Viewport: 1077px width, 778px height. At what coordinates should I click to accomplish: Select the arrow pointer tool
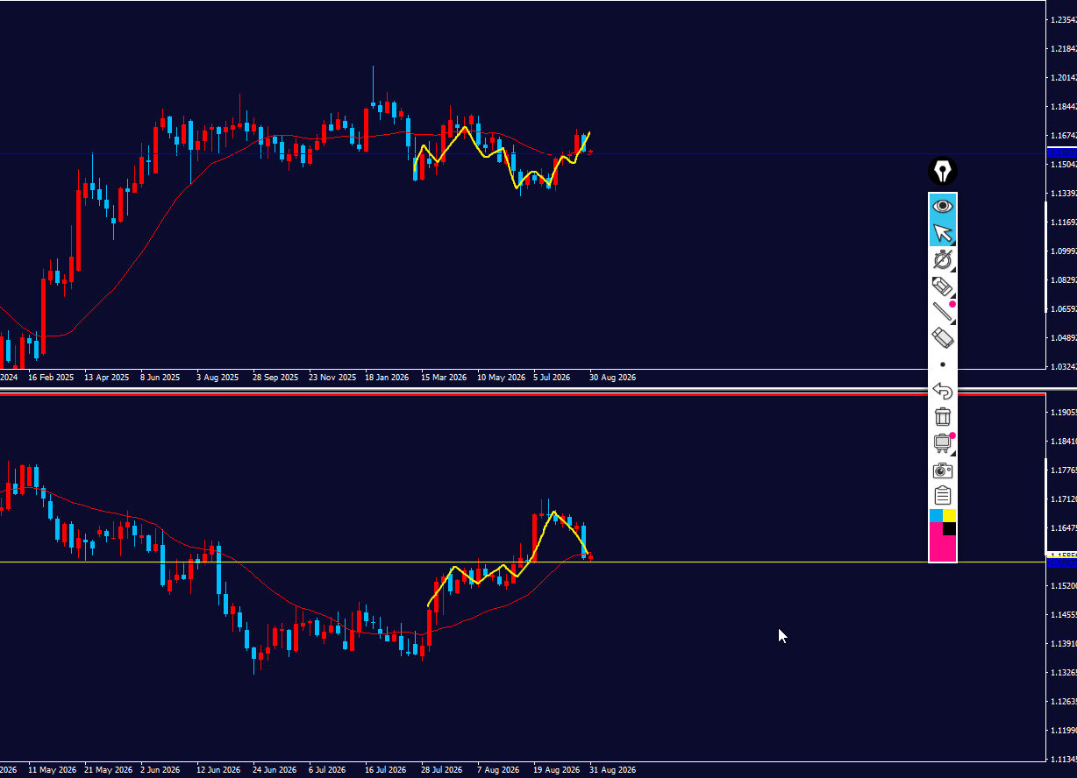tap(943, 232)
